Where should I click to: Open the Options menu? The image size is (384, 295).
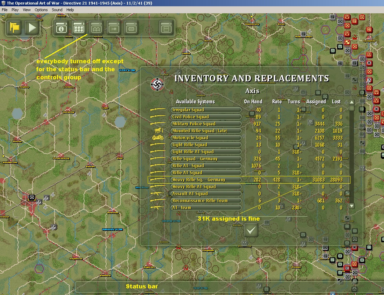click(x=41, y=10)
